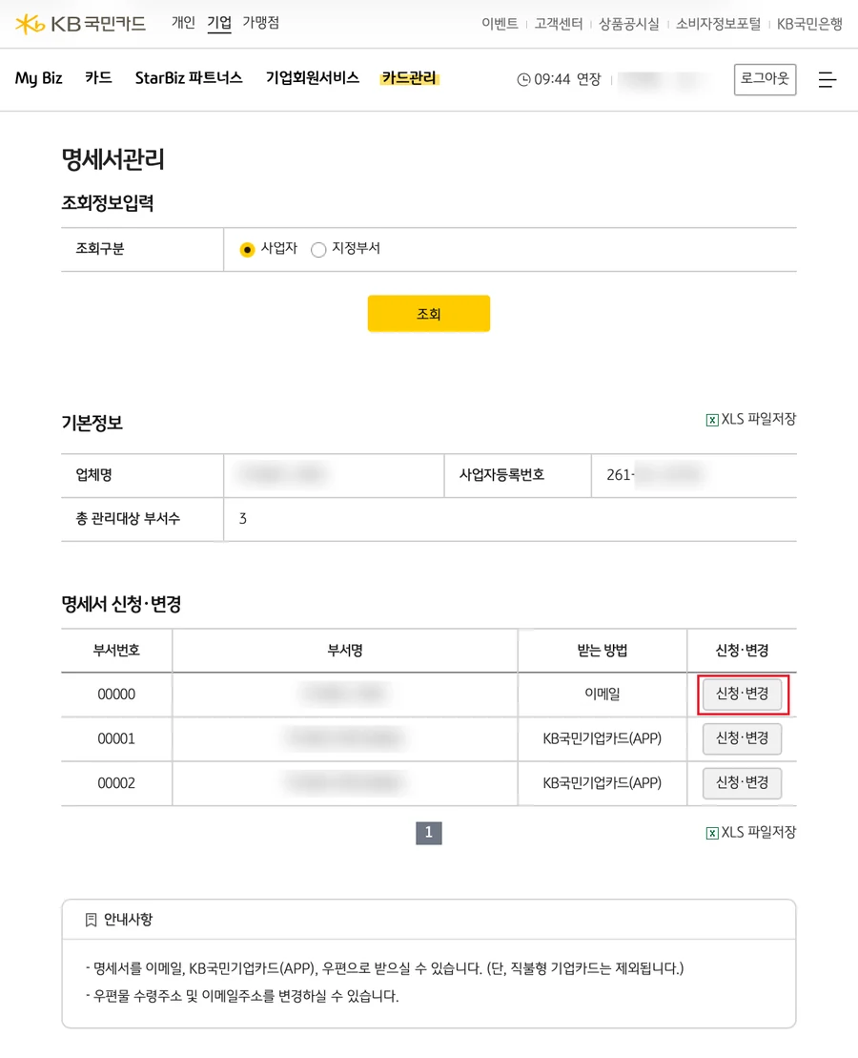Viewport: 858px width, 1058px height.
Task: Open the StarBiz 파트너스 menu
Action: coord(189,78)
